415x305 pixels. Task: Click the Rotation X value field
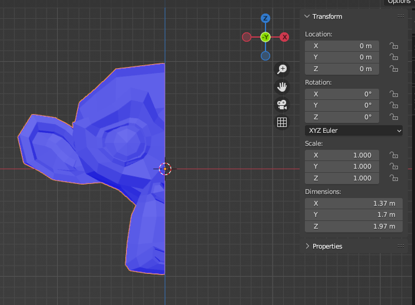[342, 94]
